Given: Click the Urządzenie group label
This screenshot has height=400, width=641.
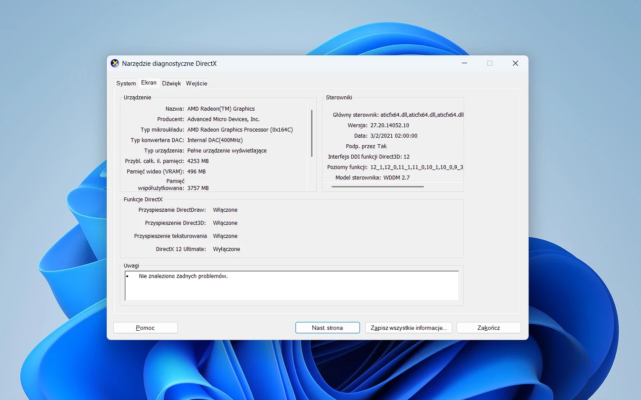Looking at the screenshot, I should coord(137,98).
